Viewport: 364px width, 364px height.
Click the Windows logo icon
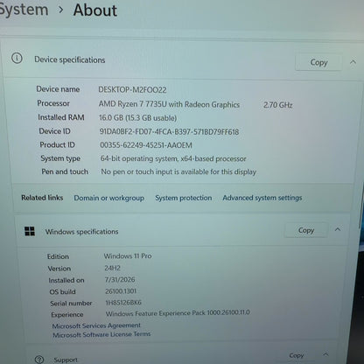[x=30, y=231]
